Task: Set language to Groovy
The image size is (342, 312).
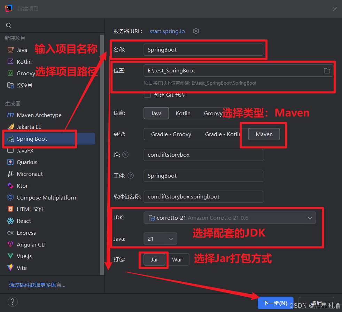Action: coord(213,114)
